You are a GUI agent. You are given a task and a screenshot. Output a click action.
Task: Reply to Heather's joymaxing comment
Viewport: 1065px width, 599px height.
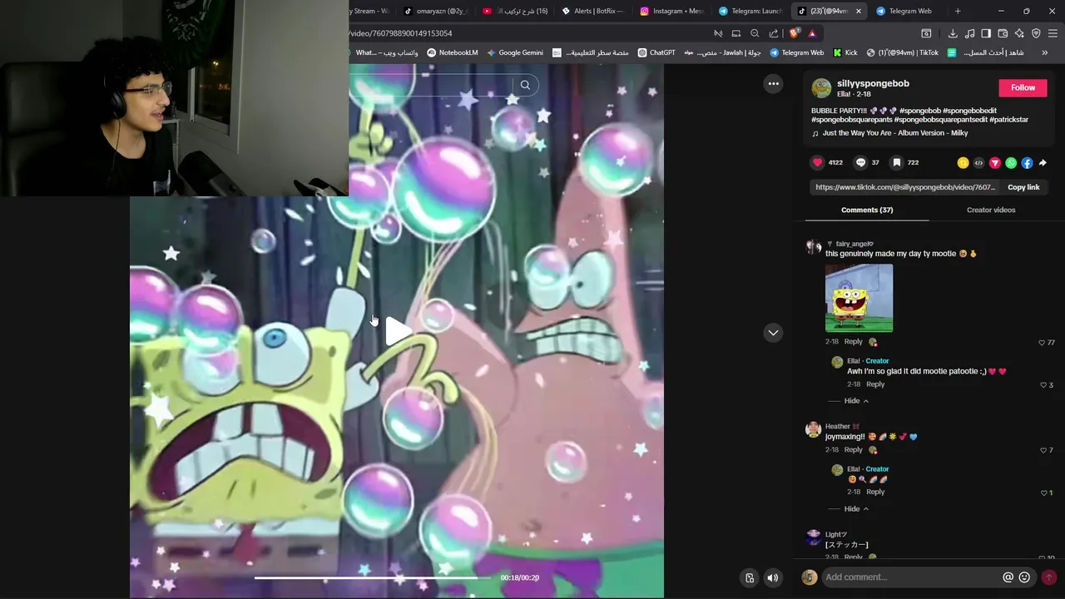pyautogui.click(x=854, y=450)
